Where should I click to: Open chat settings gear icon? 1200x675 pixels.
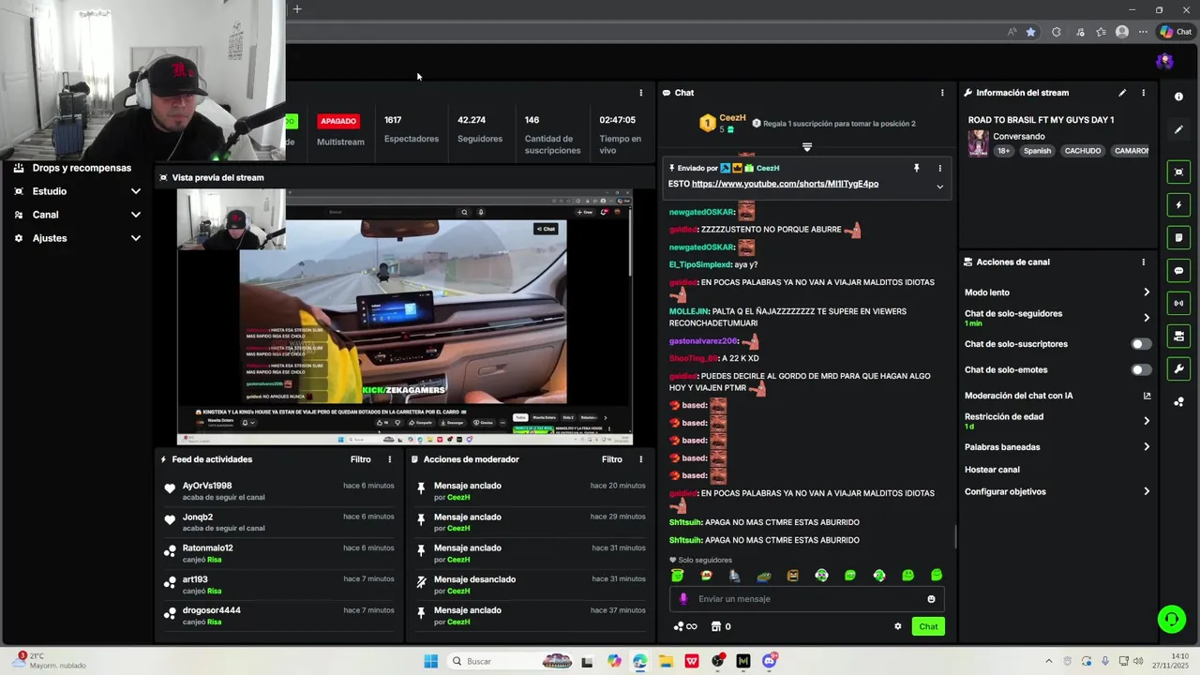897,626
